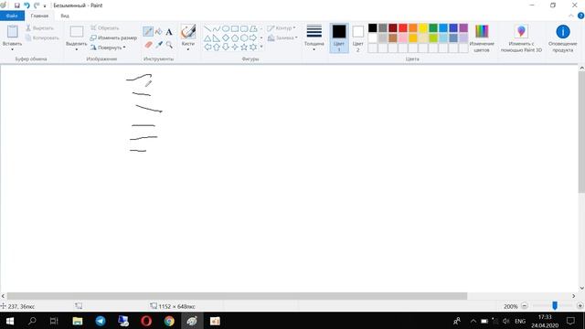Click the Redo arrow in title bar
The width and height of the screenshot is (585, 329).
coord(37,5)
